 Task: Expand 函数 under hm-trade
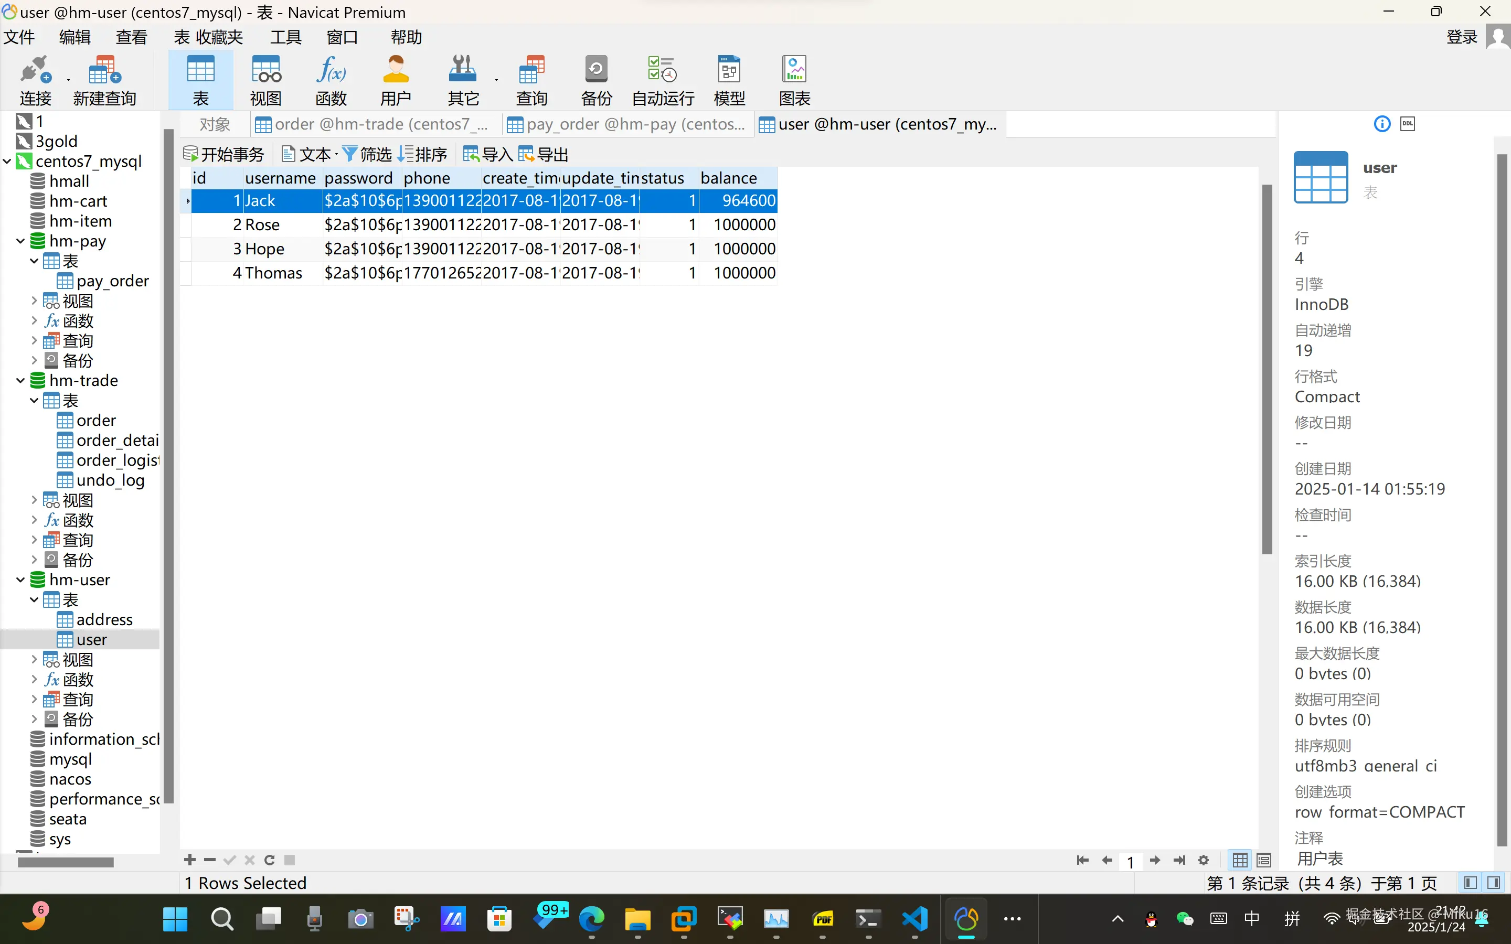point(34,520)
